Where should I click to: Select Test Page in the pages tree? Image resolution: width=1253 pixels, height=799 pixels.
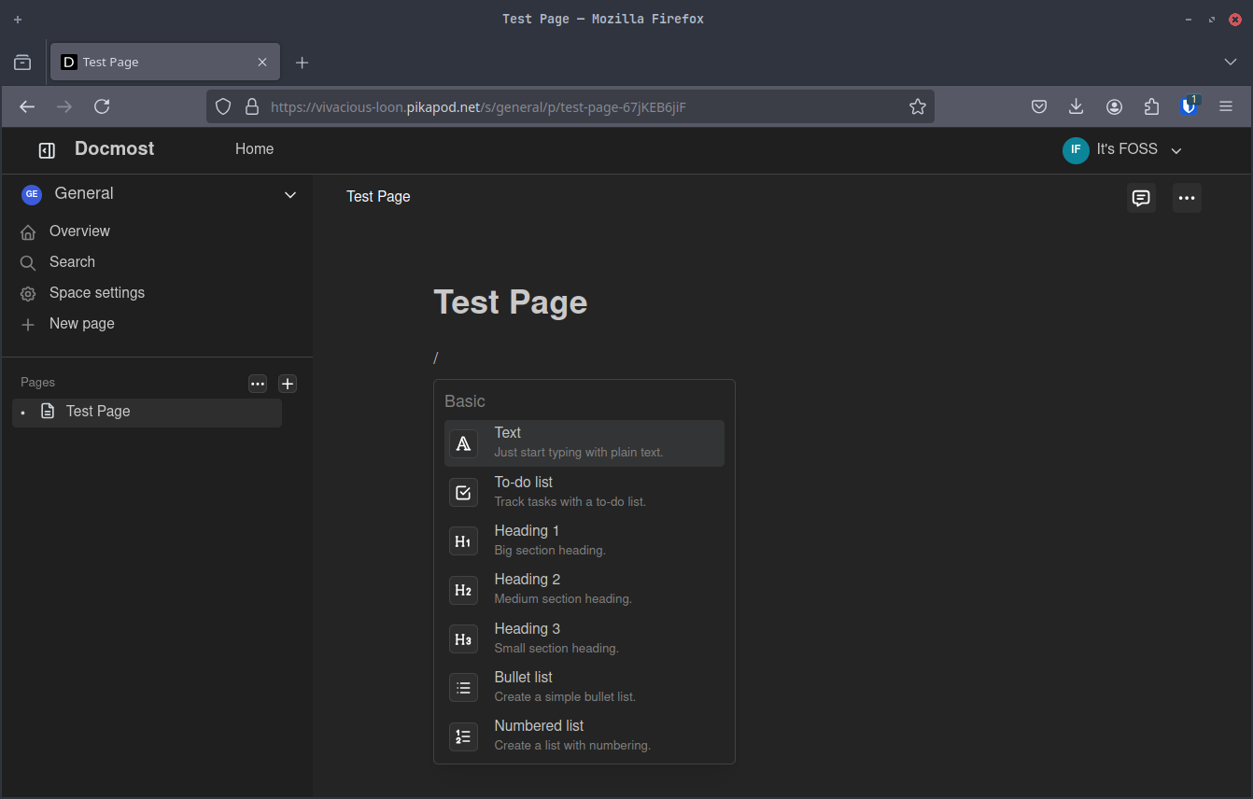(x=98, y=412)
